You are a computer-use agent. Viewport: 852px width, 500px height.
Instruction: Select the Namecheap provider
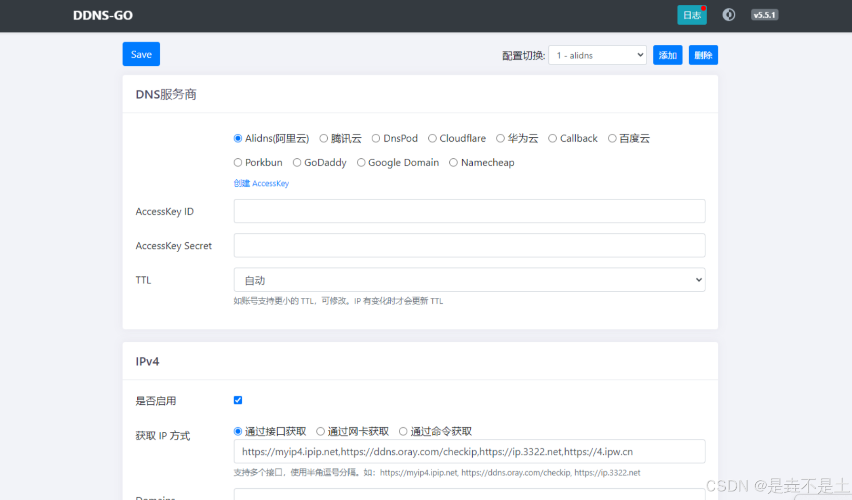click(x=453, y=163)
